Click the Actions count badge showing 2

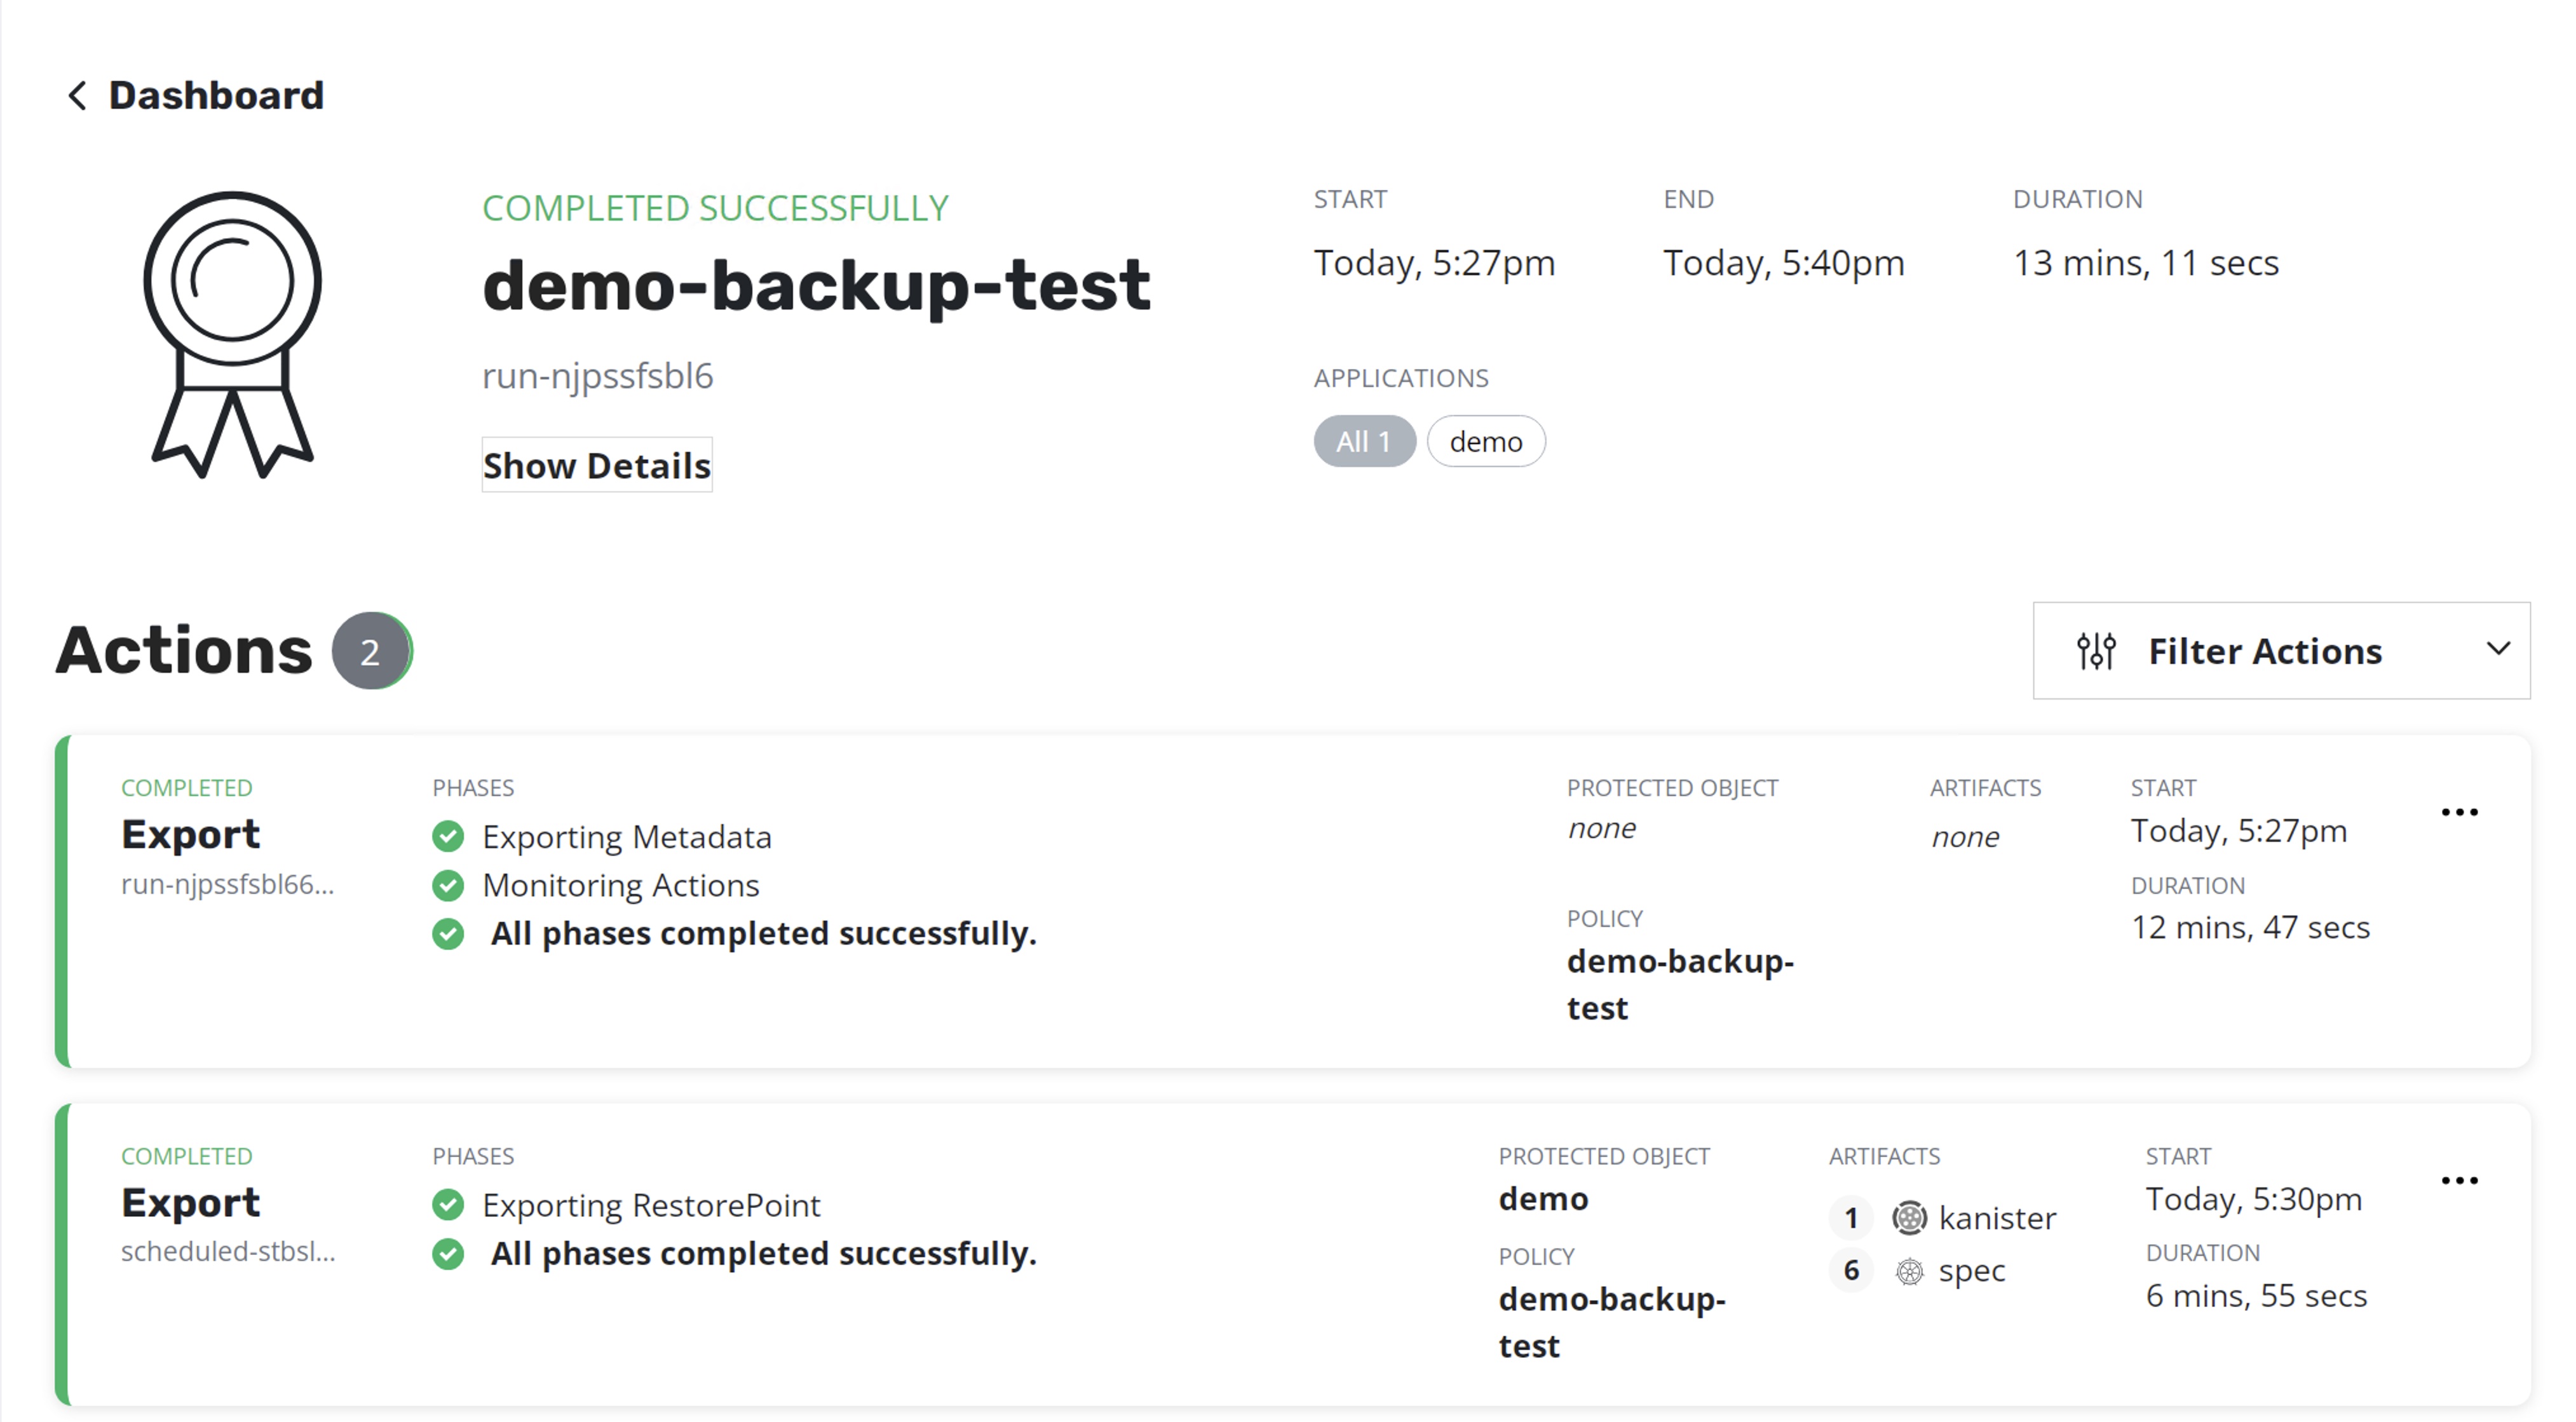(371, 651)
